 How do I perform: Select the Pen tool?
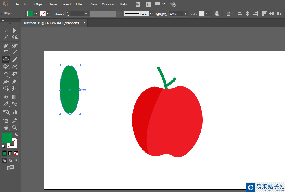pos(6,46)
